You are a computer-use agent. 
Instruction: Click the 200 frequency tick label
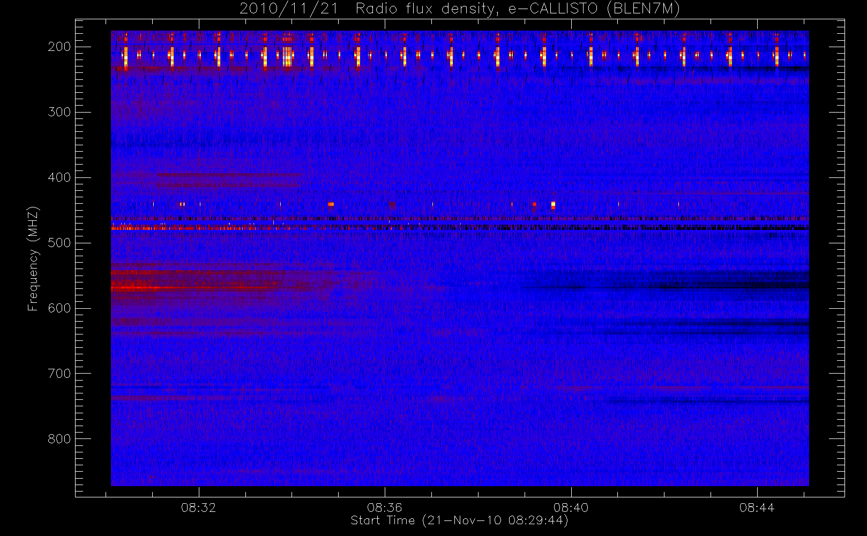tap(59, 47)
